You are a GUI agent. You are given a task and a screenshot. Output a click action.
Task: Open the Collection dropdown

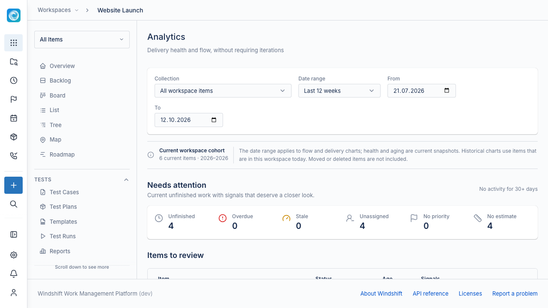[223, 91]
